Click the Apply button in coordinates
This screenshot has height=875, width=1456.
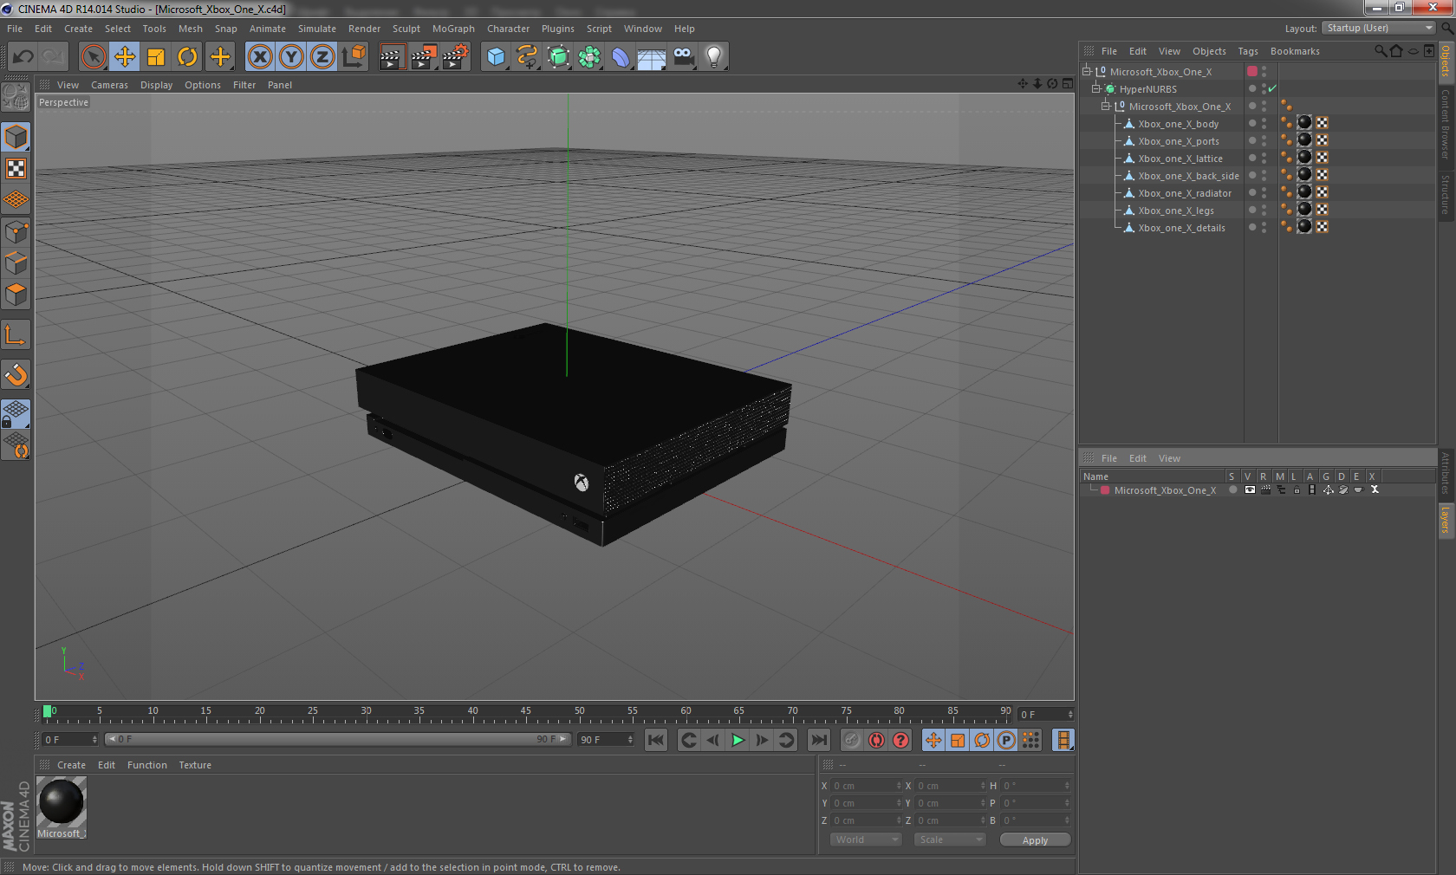[1035, 840]
